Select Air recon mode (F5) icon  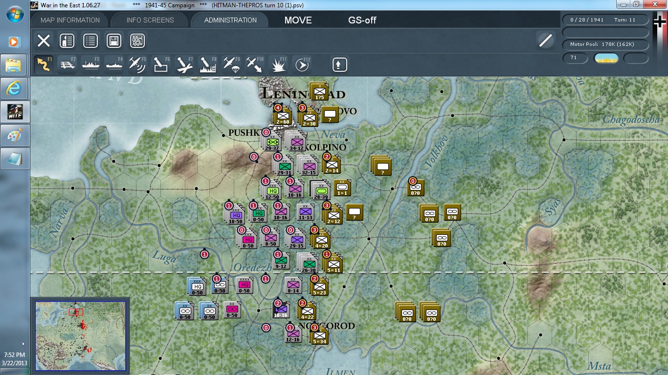click(137, 64)
